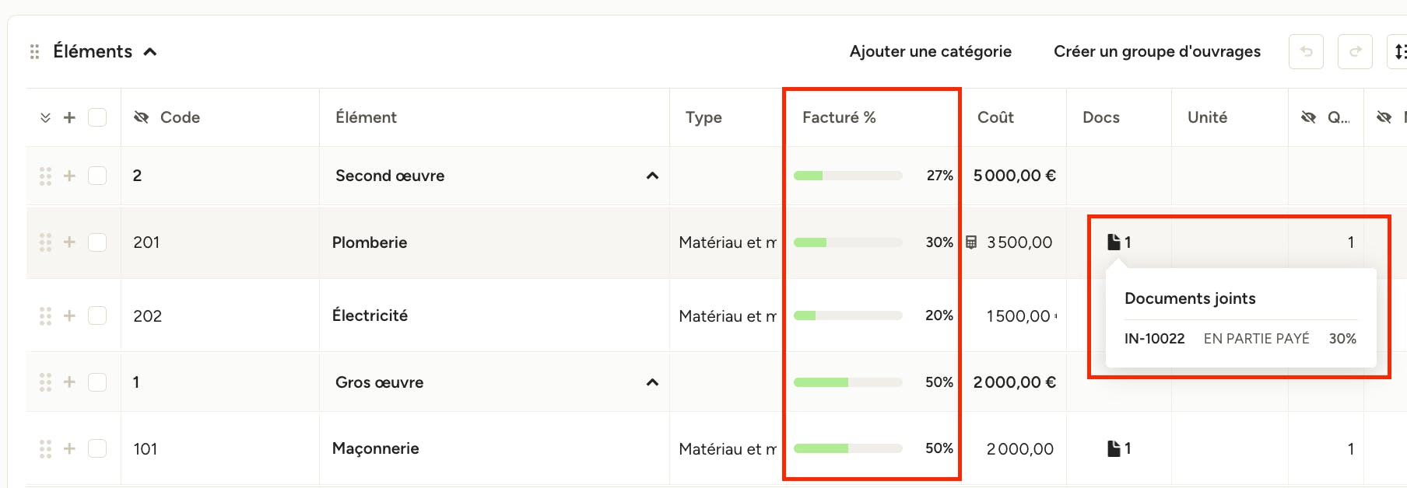Click Ajouter une catégorie
The width and height of the screenshot is (1407, 488).
click(x=931, y=51)
